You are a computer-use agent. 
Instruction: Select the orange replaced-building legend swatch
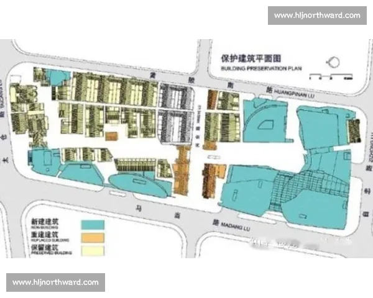click(x=93, y=238)
